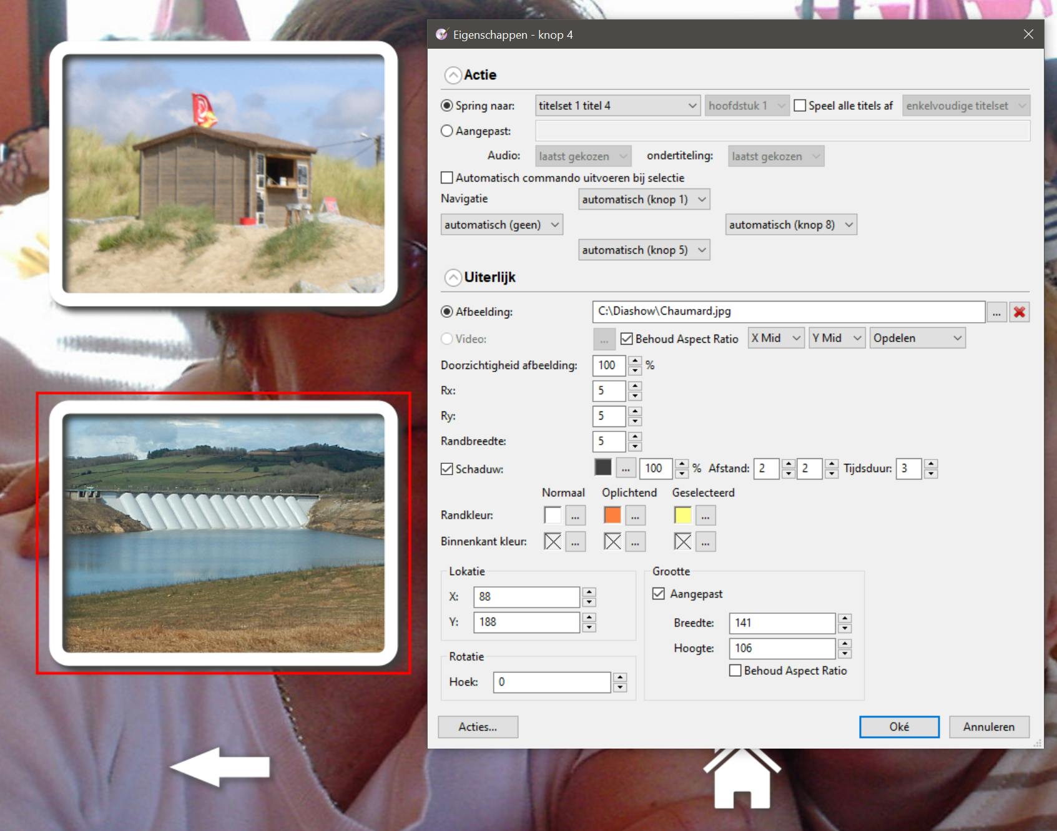Close the Eigenschappen - knop 4 dialog
This screenshot has width=1057, height=831.
(x=1028, y=34)
